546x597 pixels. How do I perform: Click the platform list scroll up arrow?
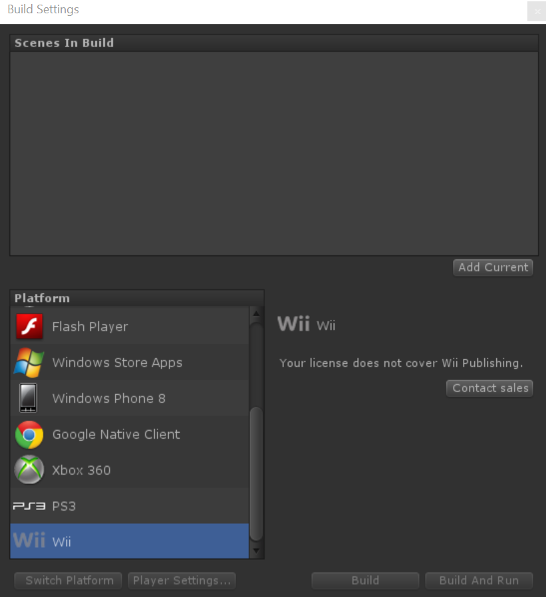(x=256, y=314)
